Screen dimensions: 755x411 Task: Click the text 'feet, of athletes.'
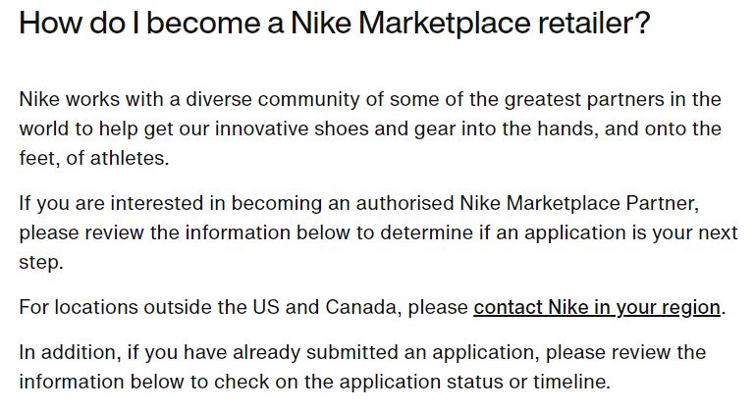[94, 158]
